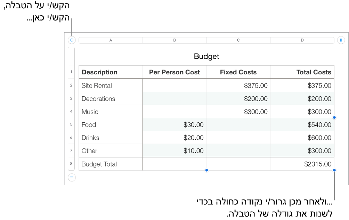Screen dimensions: 349x220
Task: Select the Decorations cell
Action: point(111,99)
